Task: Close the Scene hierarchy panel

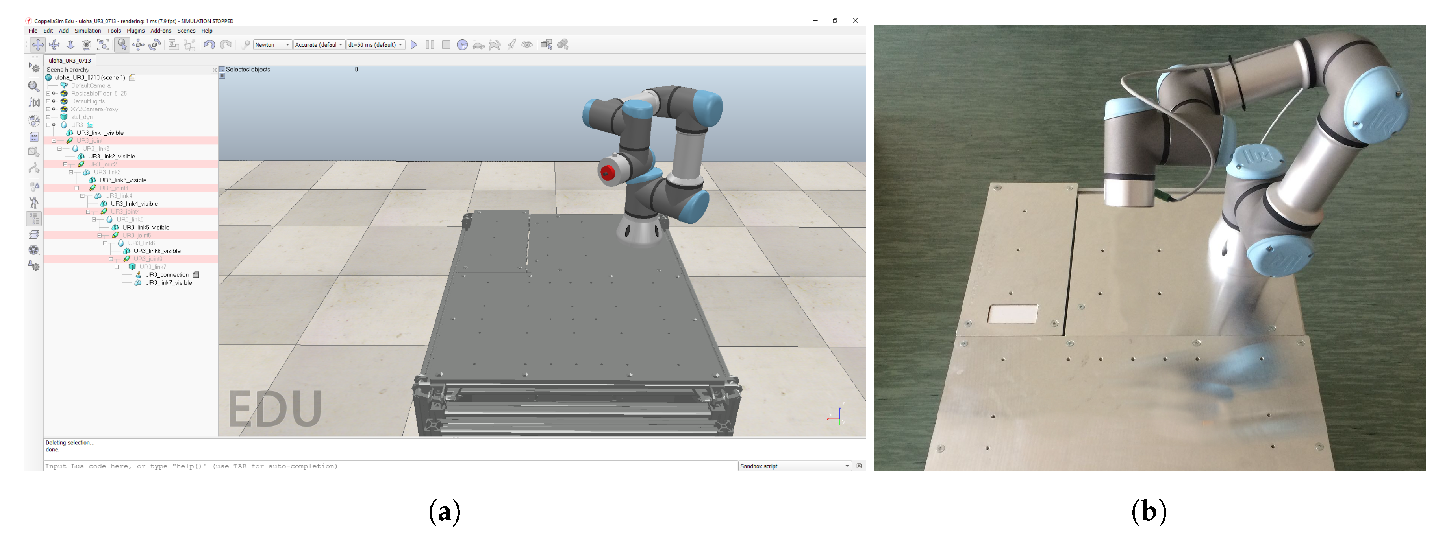Action: tap(214, 70)
